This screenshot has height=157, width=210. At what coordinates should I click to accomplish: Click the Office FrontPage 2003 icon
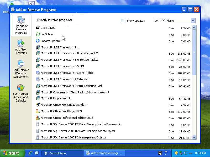click(x=38, y=111)
